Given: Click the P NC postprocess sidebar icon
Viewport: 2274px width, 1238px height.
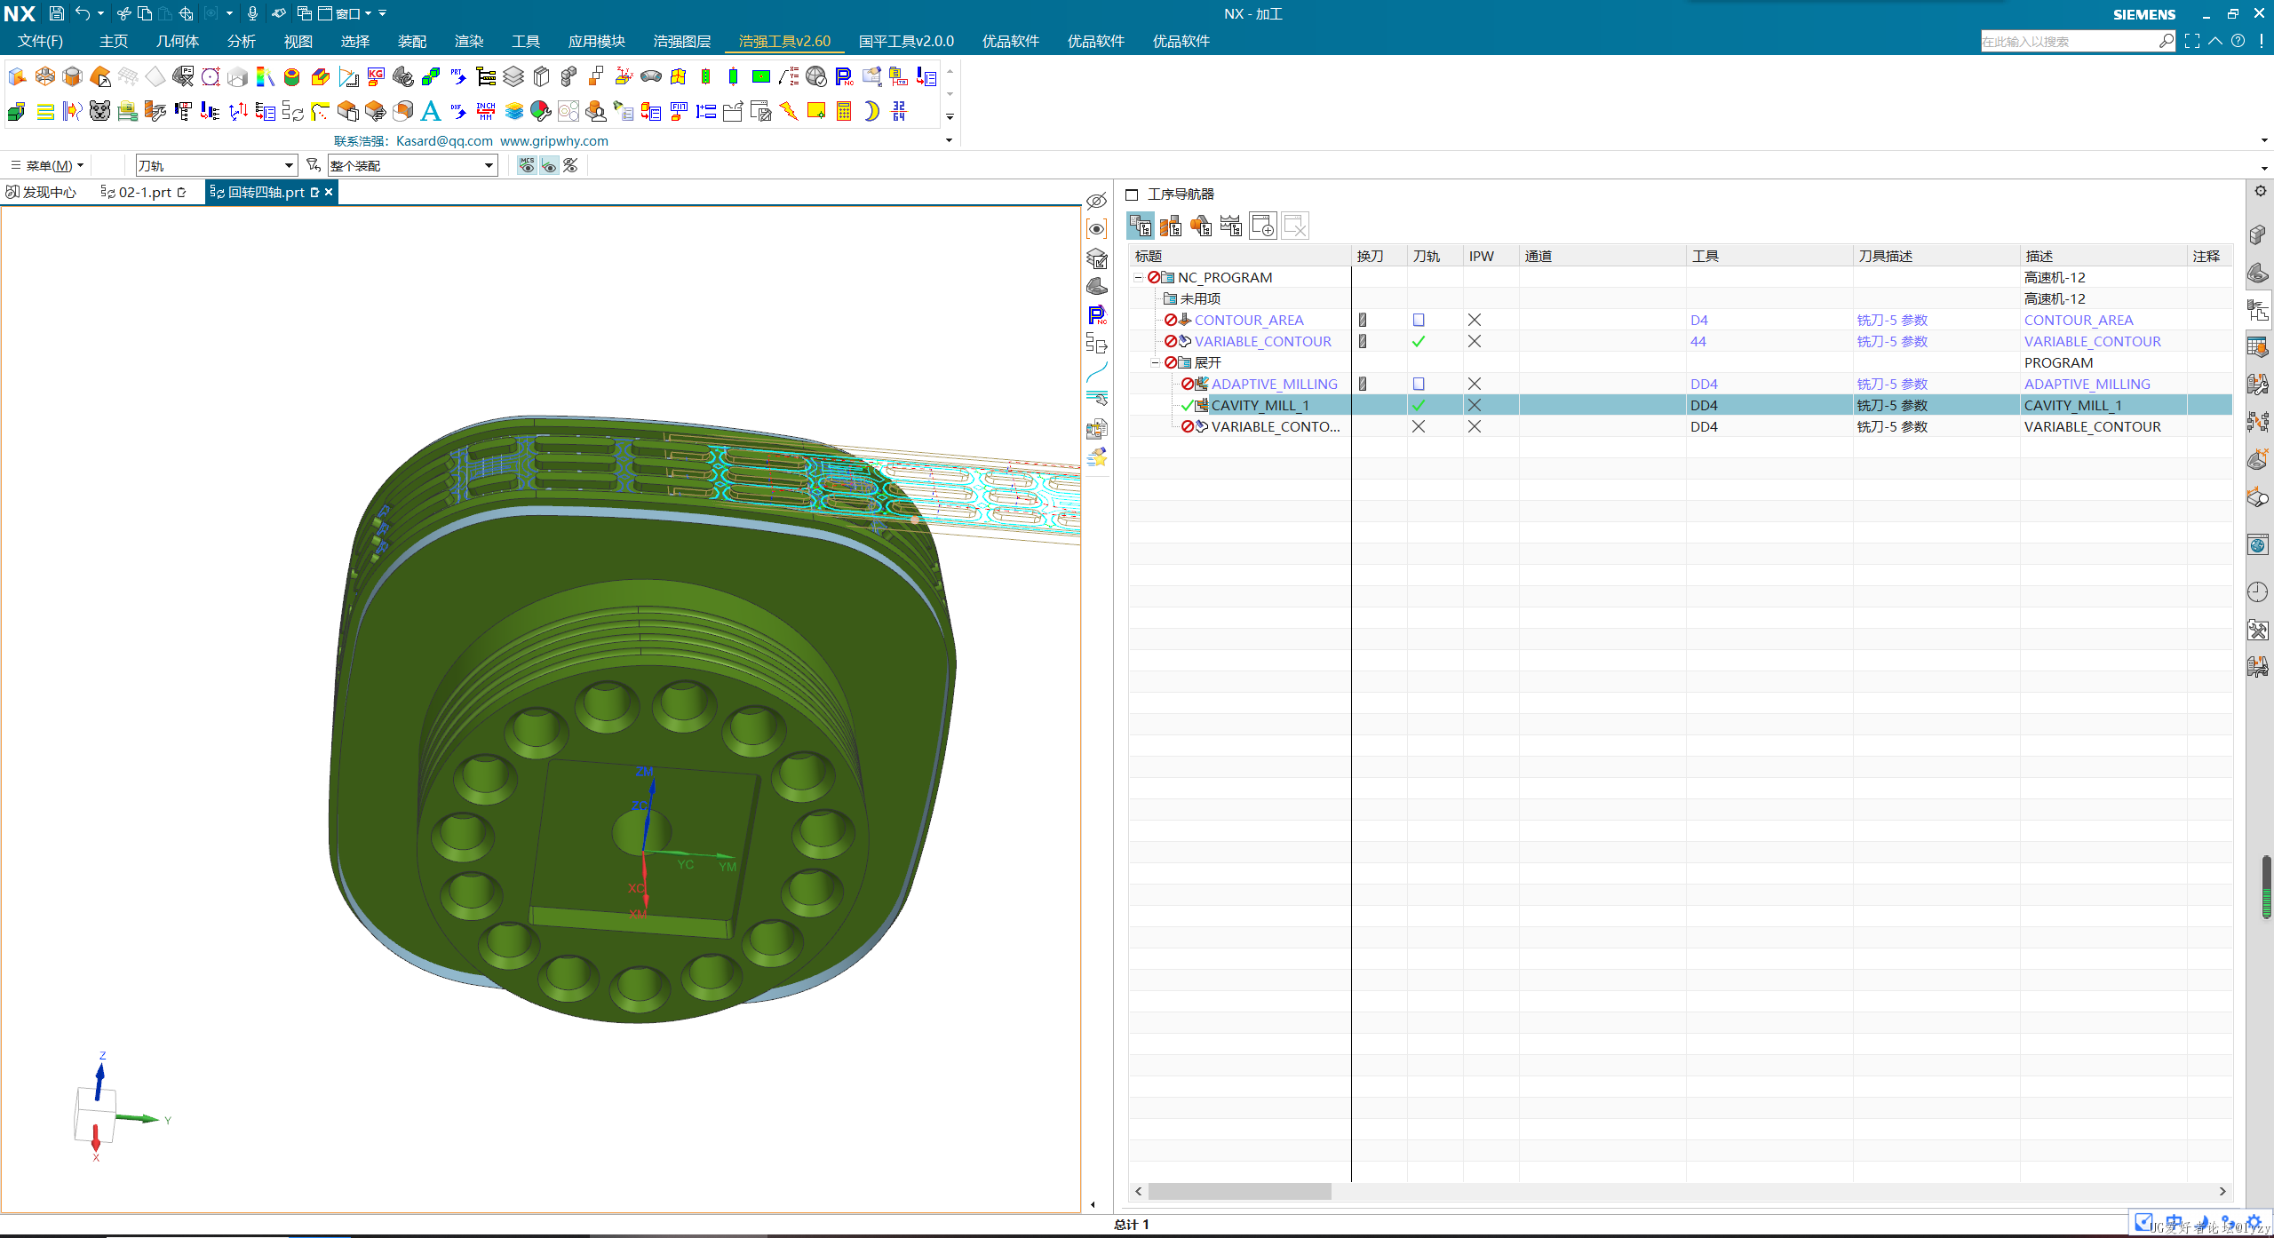Looking at the screenshot, I should (1097, 315).
